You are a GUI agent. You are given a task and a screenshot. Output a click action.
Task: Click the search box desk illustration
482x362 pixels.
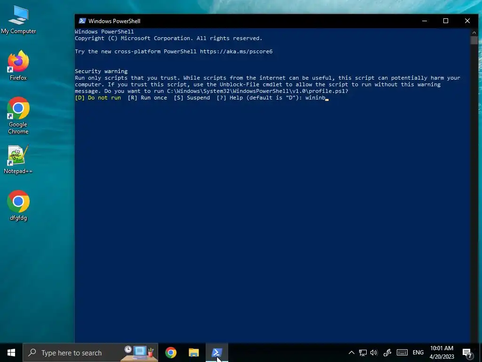[139, 353]
